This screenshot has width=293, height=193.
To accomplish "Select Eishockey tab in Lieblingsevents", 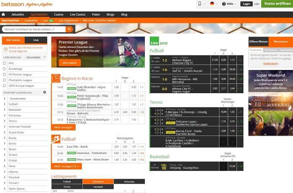I will pos(129,182).
